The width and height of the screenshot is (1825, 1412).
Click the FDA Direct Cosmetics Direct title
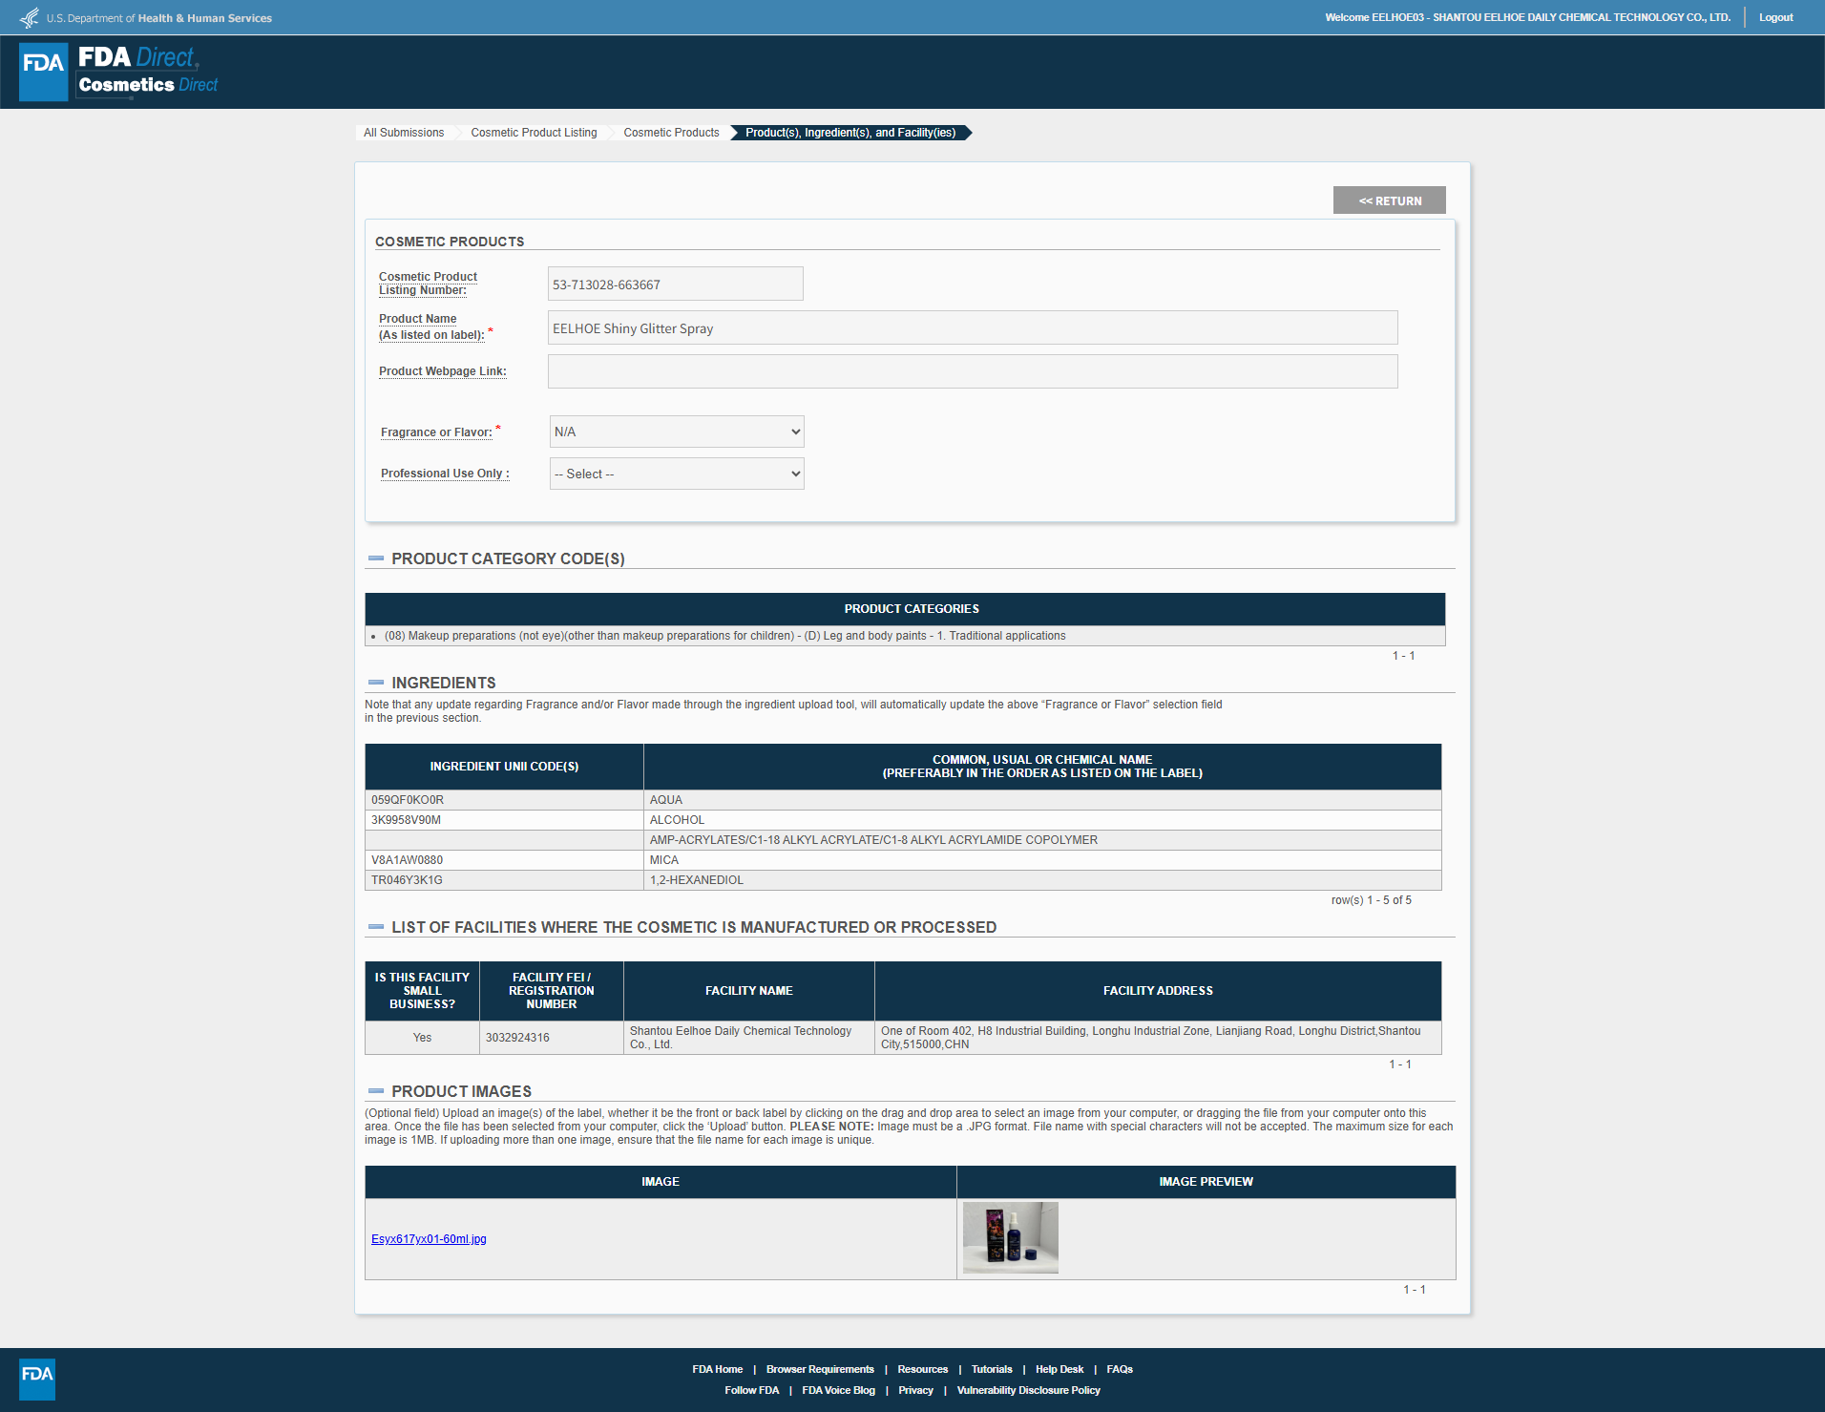[x=148, y=71]
